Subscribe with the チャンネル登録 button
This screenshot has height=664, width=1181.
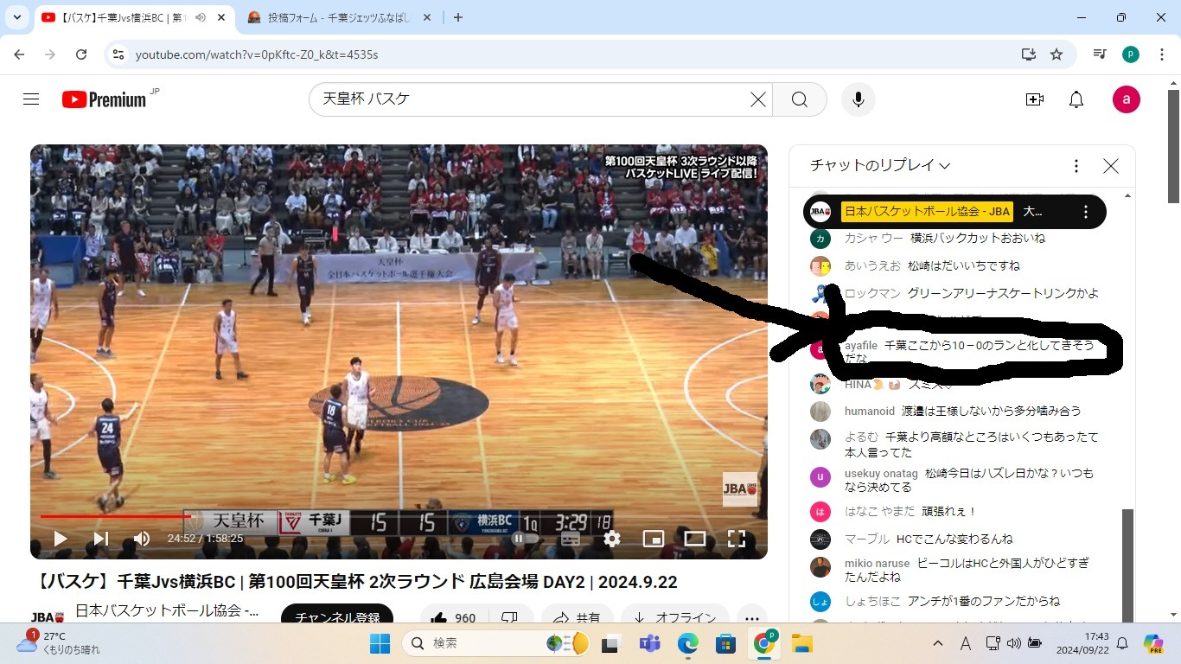pos(337,618)
